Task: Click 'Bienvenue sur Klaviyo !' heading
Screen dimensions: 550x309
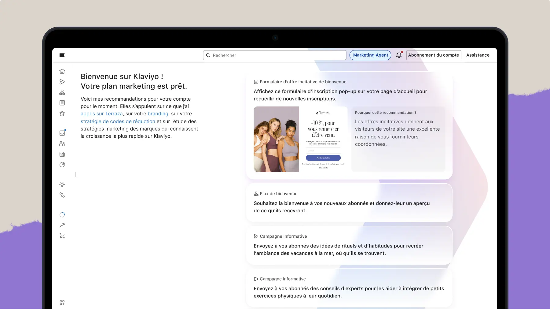Action: 122,76
